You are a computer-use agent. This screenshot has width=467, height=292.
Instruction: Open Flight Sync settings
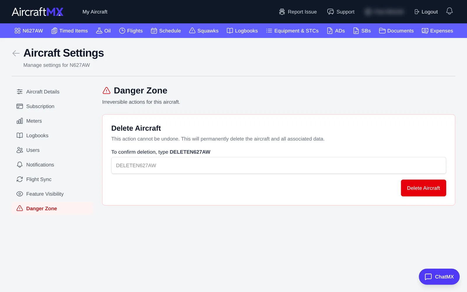(x=53, y=179)
